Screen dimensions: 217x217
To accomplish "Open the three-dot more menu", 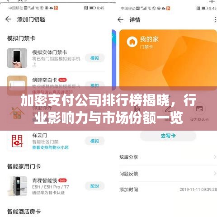I will click(x=216, y=19).
